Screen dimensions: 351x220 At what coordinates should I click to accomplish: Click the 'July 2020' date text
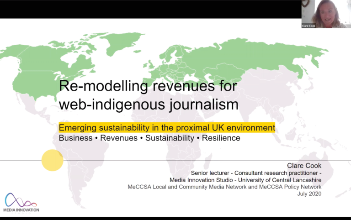coord(309,194)
